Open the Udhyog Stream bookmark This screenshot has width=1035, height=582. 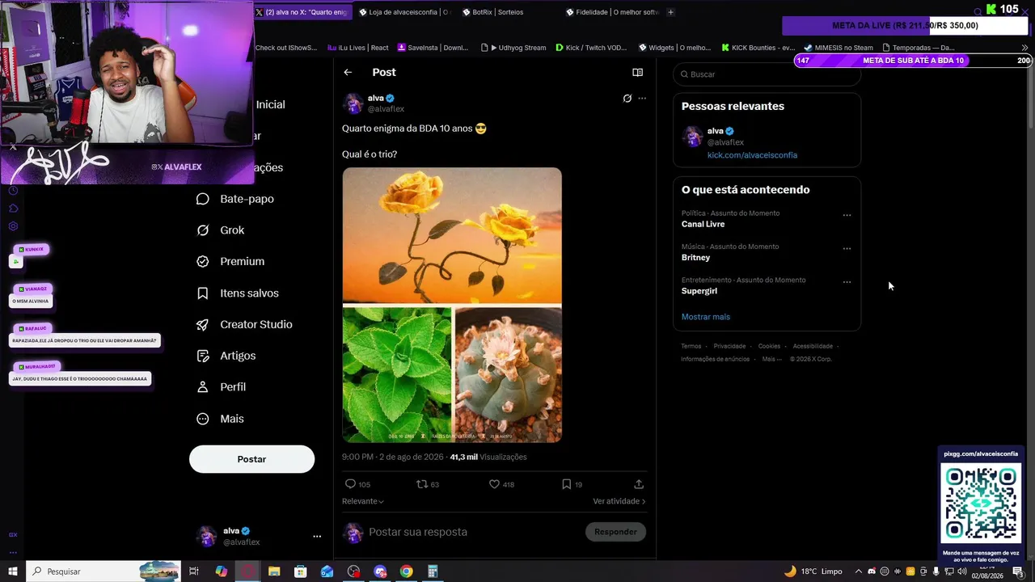[513, 48]
